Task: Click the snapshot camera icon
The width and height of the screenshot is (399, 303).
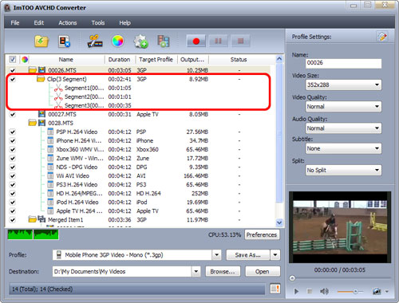Action: click(377, 291)
